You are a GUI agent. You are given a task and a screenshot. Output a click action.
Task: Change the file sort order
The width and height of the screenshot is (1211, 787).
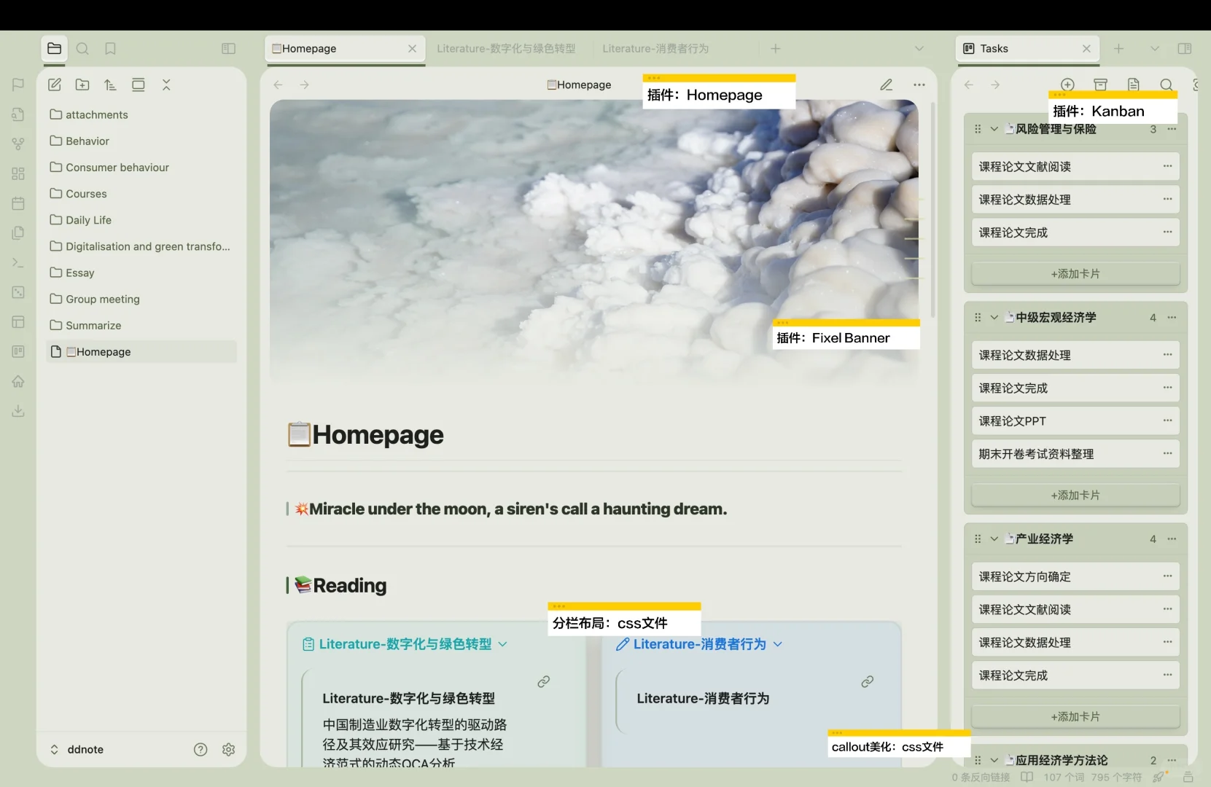pos(110,85)
